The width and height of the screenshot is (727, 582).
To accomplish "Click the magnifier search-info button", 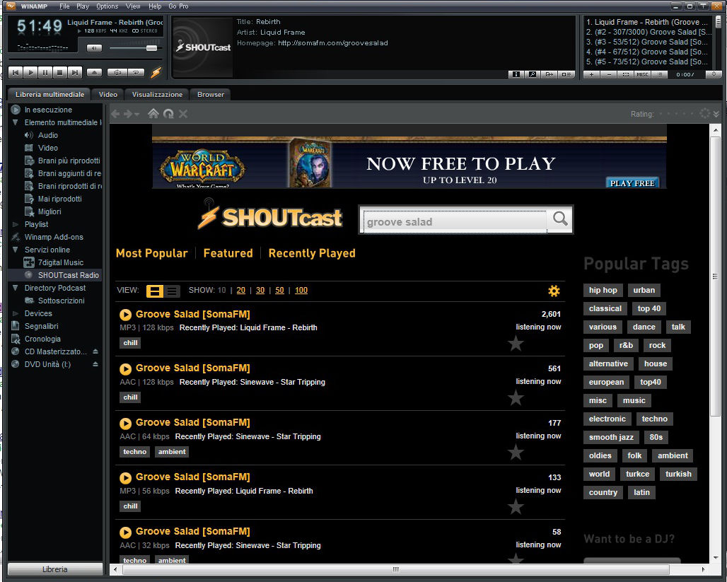I will point(533,74).
